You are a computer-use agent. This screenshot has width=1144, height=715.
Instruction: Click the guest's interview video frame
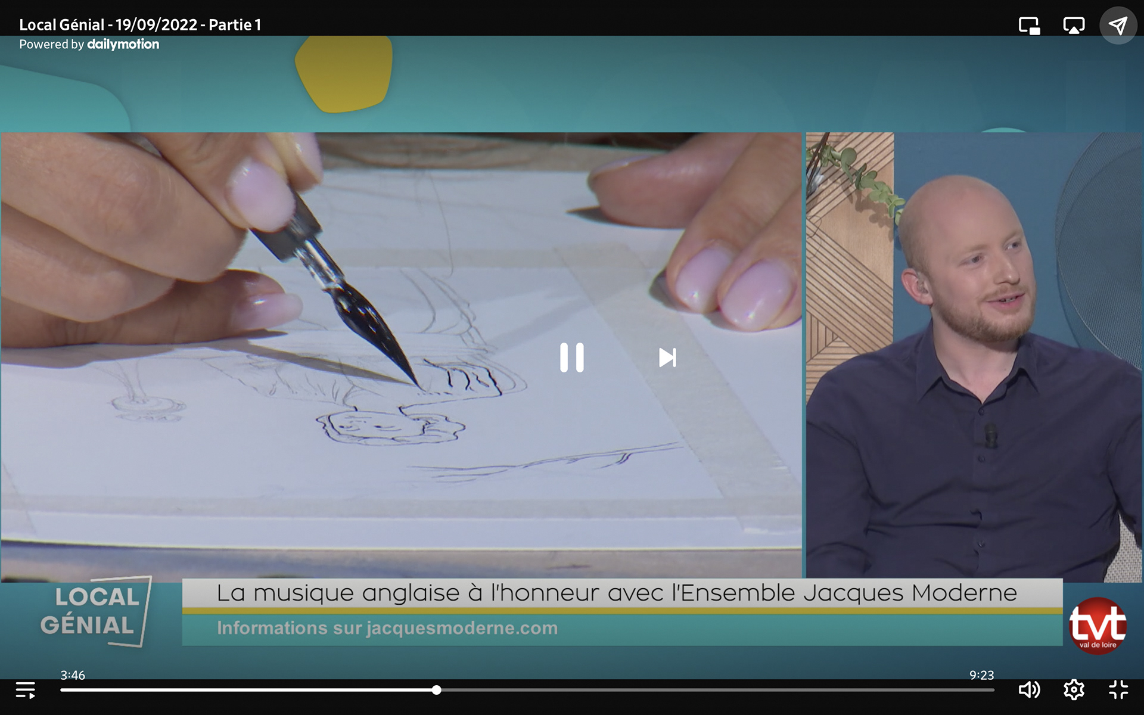click(x=974, y=357)
